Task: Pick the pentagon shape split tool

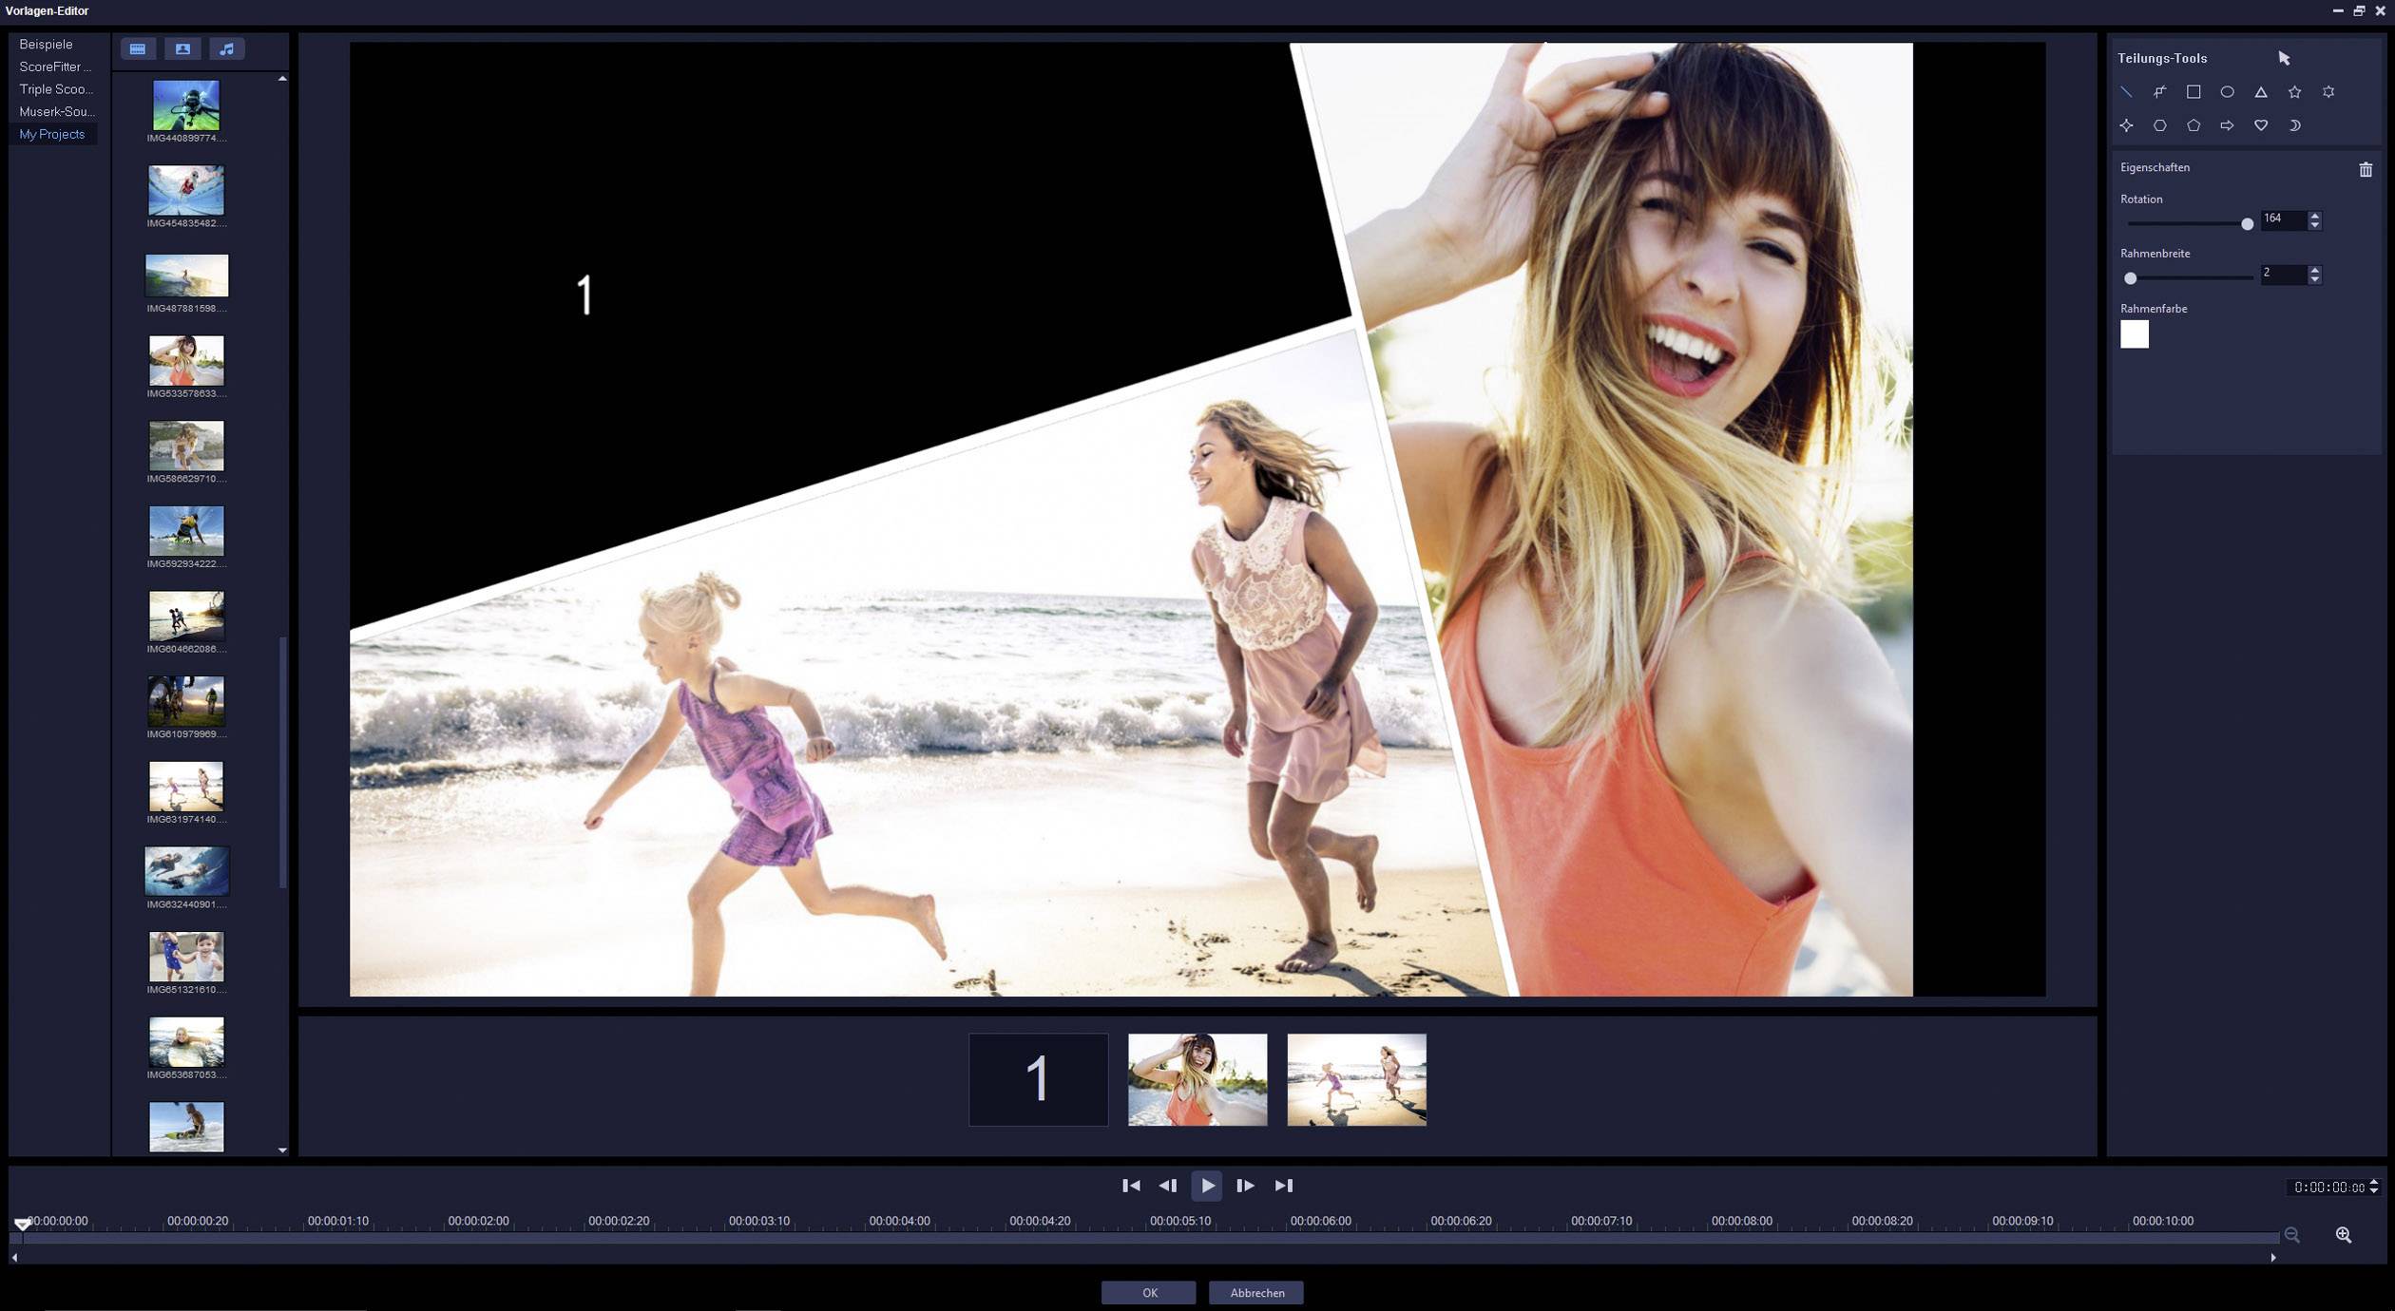Action: (x=2194, y=125)
